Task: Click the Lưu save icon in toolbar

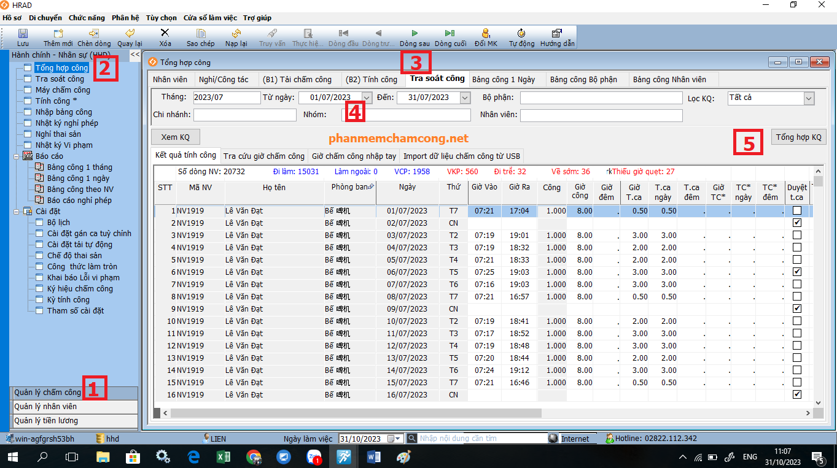Action: (x=23, y=34)
